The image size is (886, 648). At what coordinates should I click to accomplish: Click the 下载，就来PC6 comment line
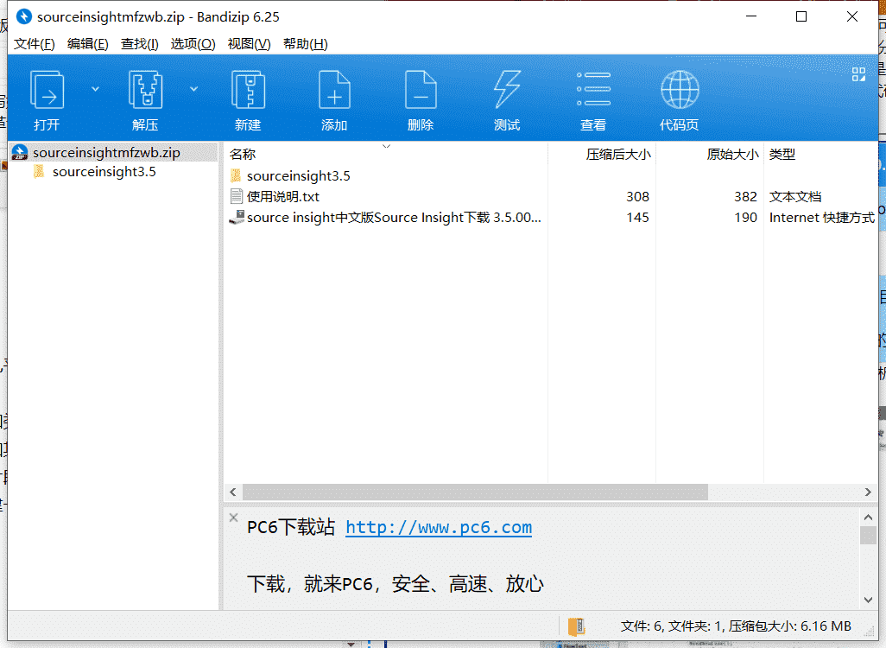coord(395,584)
